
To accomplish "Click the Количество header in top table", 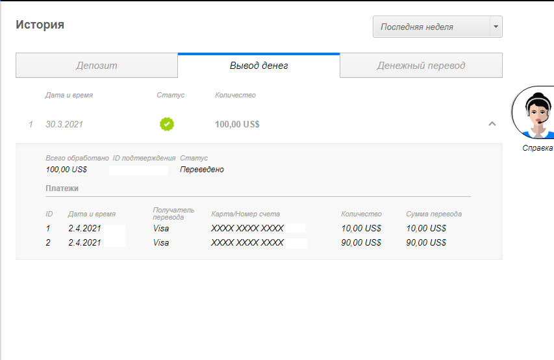I will [235, 95].
